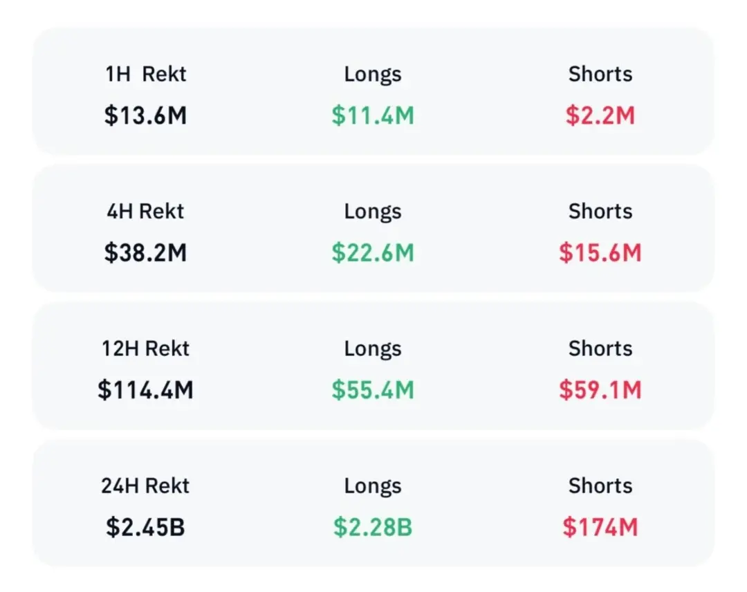
Task: Click the 1H Longs value $11.4M
Action: click(373, 115)
